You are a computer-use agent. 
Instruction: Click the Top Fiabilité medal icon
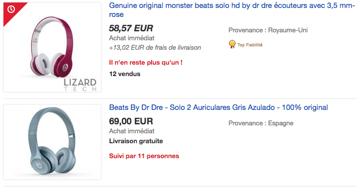tap(232, 44)
